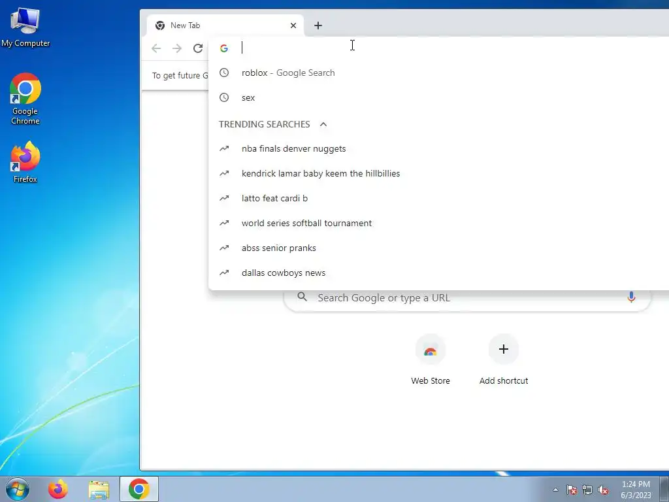Image resolution: width=669 pixels, height=502 pixels.
Task: Click Add shortcut button
Action: (504, 360)
